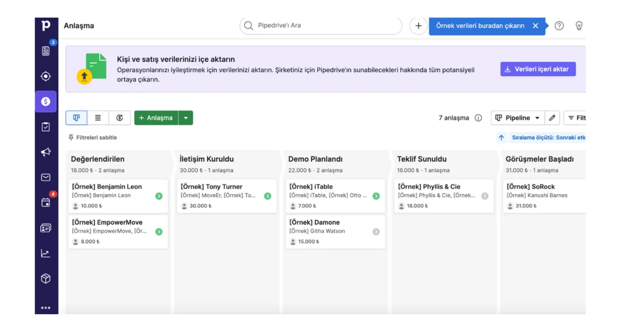This screenshot has height=322, width=628.
Task: Click Benjamin Leon deal's green activity indicator
Action: pos(159,196)
